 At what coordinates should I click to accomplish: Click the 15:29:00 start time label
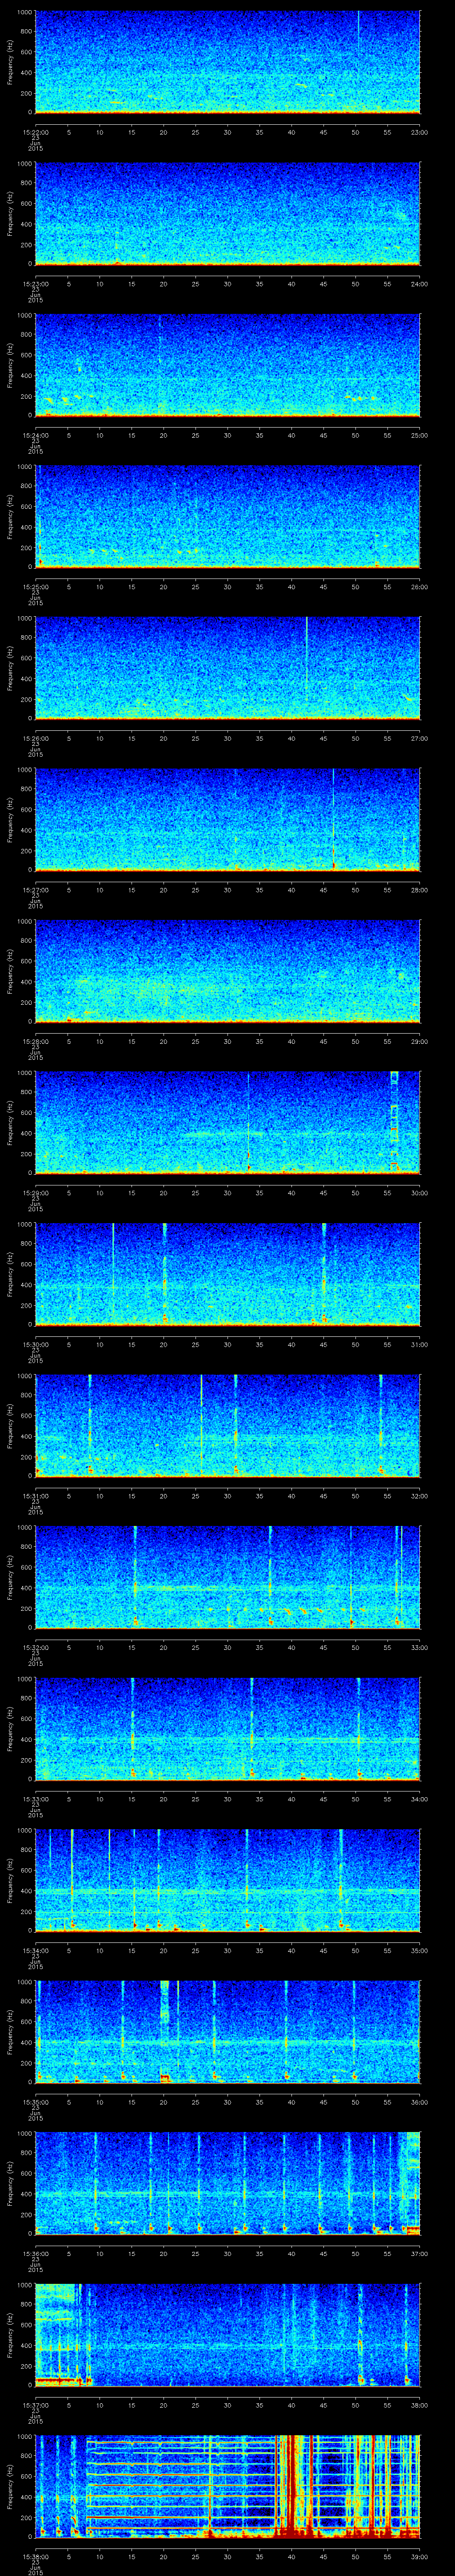(35, 1193)
